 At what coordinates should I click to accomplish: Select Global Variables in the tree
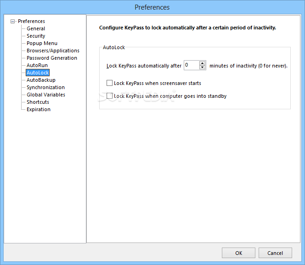(46, 95)
